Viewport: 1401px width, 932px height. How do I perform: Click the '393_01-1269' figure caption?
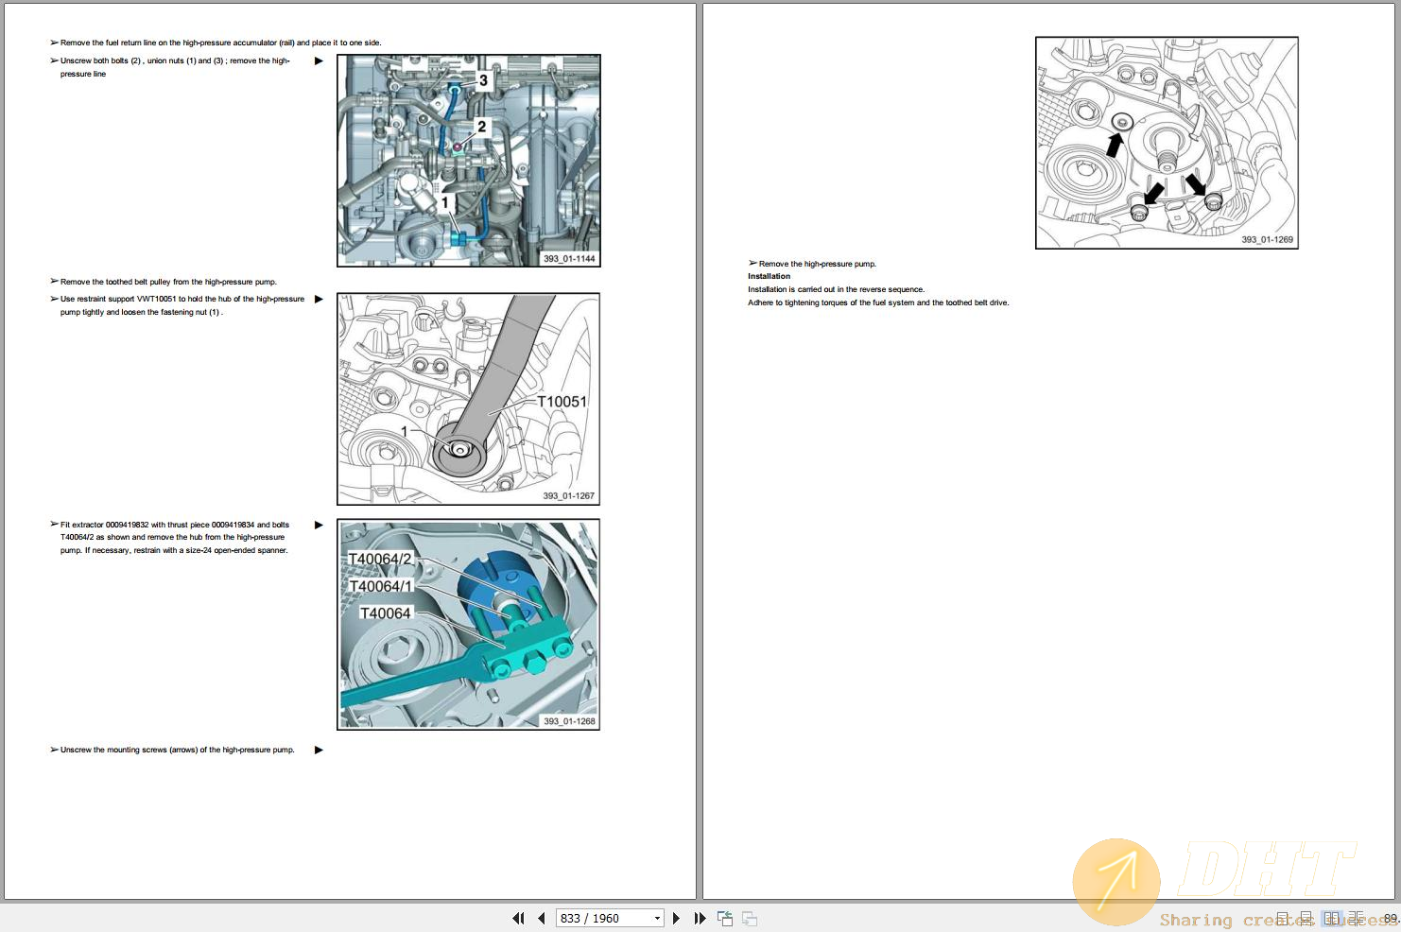(1267, 239)
